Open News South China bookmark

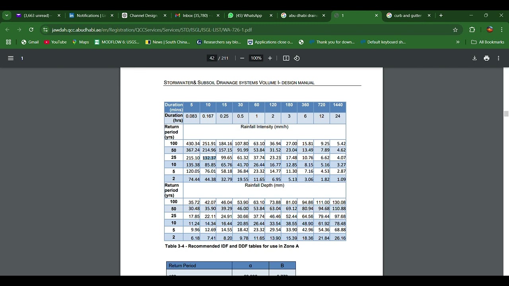click(x=168, y=42)
